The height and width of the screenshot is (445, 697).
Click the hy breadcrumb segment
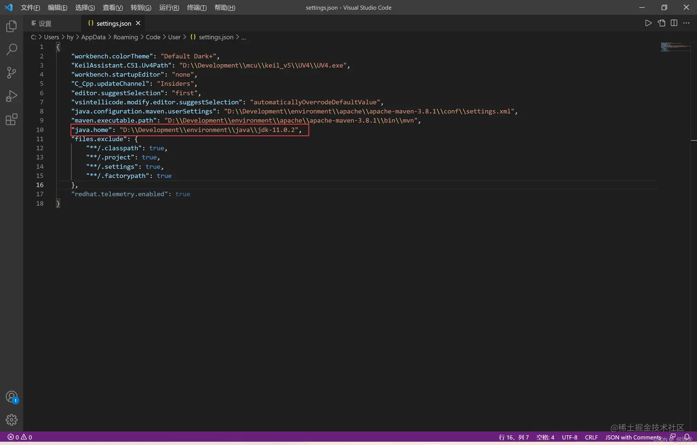coord(70,37)
